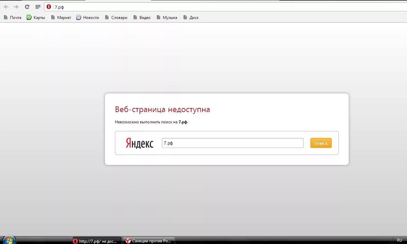The width and height of the screenshot is (407, 244).
Task: Open the Маркет bookmark
Action: [61, 18]
